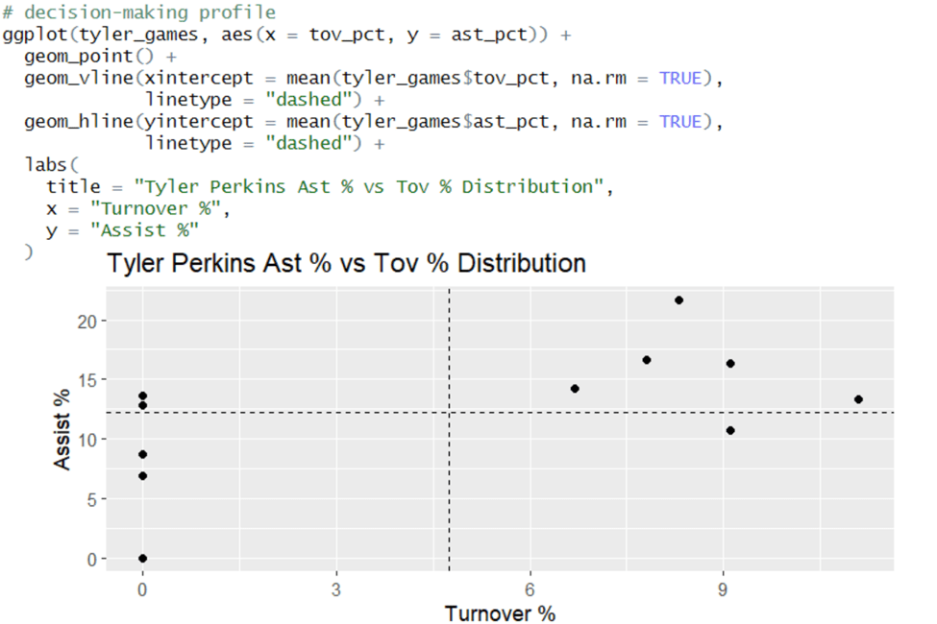Click the "Turnover %" x-axis label below the chart

point(500,612)
